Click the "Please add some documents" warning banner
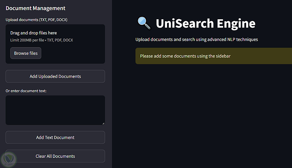The image size is (292, 168). click(214, 56)
